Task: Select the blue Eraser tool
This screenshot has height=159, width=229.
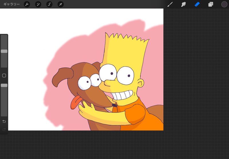Action: tap(197, 4)
